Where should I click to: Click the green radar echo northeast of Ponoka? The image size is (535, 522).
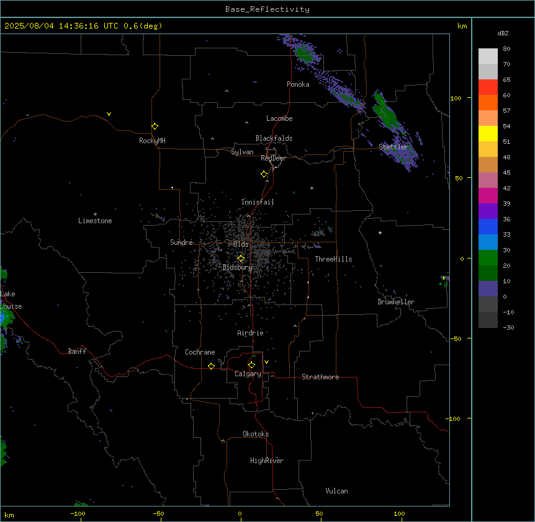point(305,54)
